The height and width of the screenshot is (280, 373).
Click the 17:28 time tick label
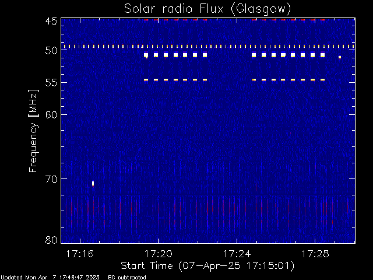pos(315,254)
